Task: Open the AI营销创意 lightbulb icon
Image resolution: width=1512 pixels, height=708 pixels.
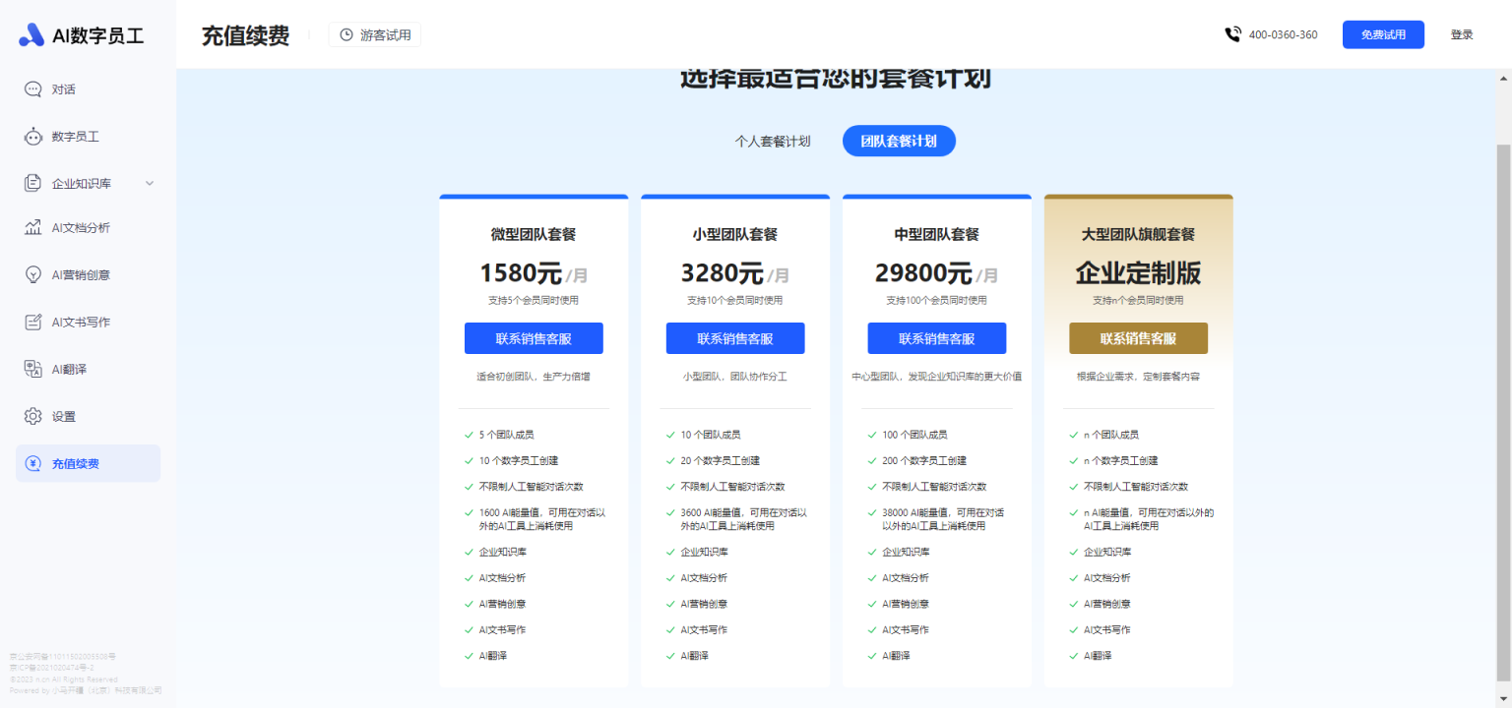Action: click(x=32, y=275)
